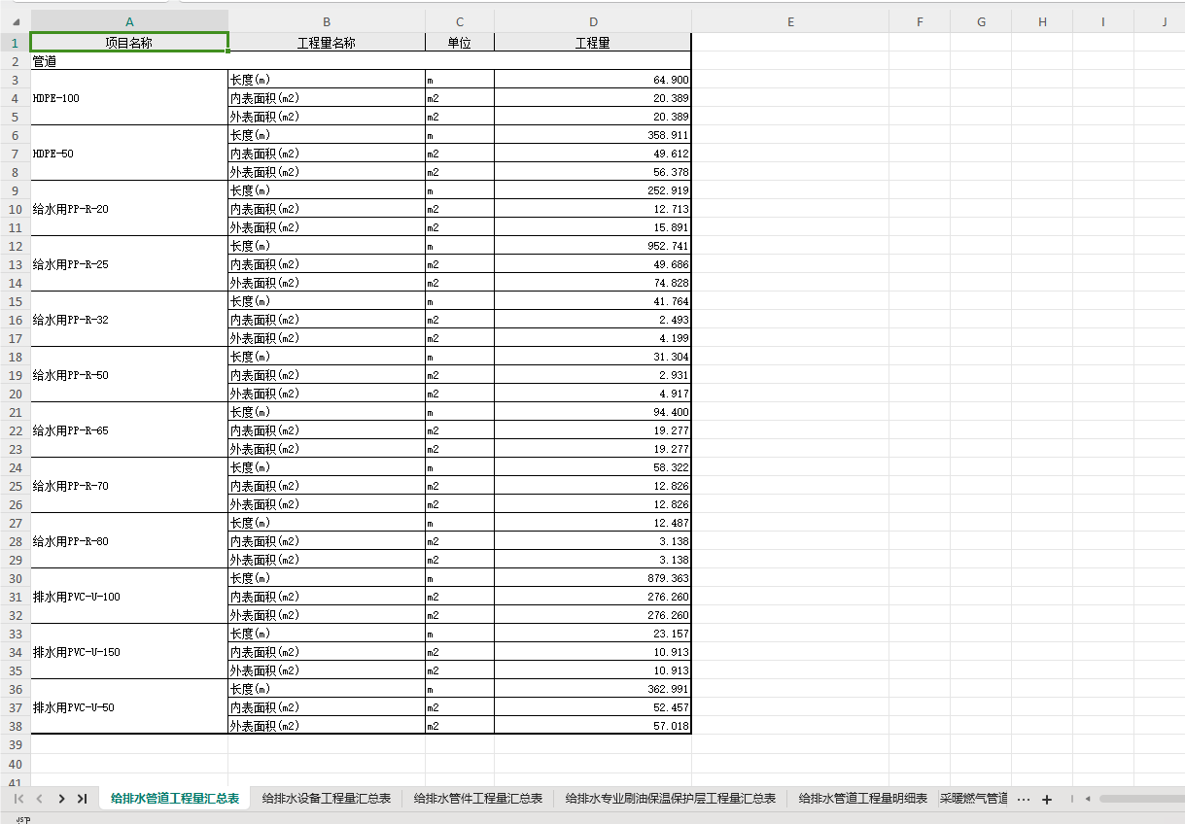Click the value 879.363 cell
This screenshot has width=1185, height=824.
pos(593,578)
